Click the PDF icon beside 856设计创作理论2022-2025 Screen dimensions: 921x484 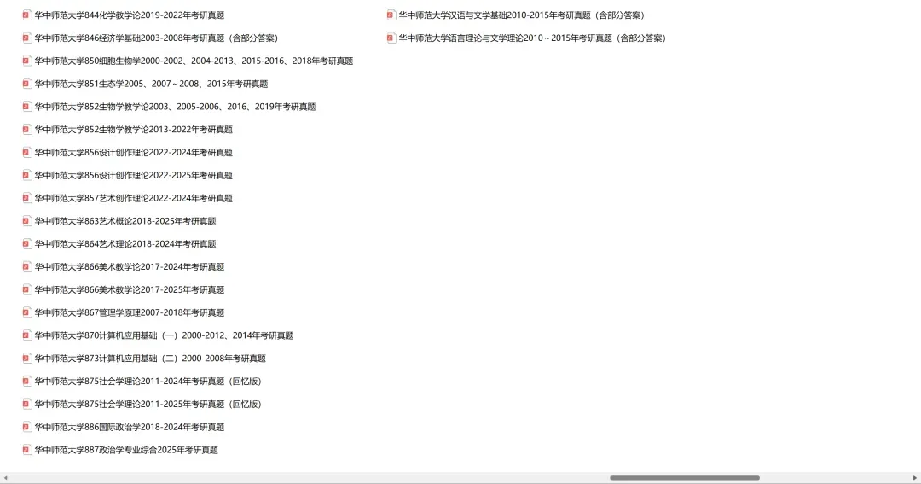click(x=26, y=175)
